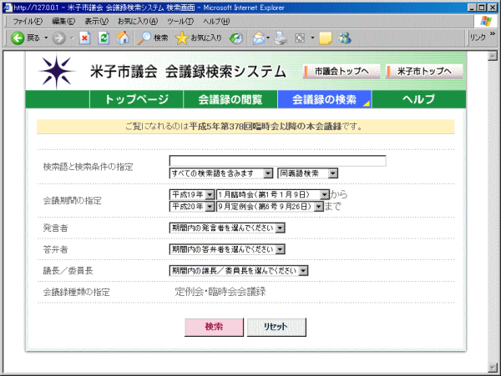Select the 会議録の検索 tab
The width and height of the screenshot is (501, 376).
click(x=324, y=99)
